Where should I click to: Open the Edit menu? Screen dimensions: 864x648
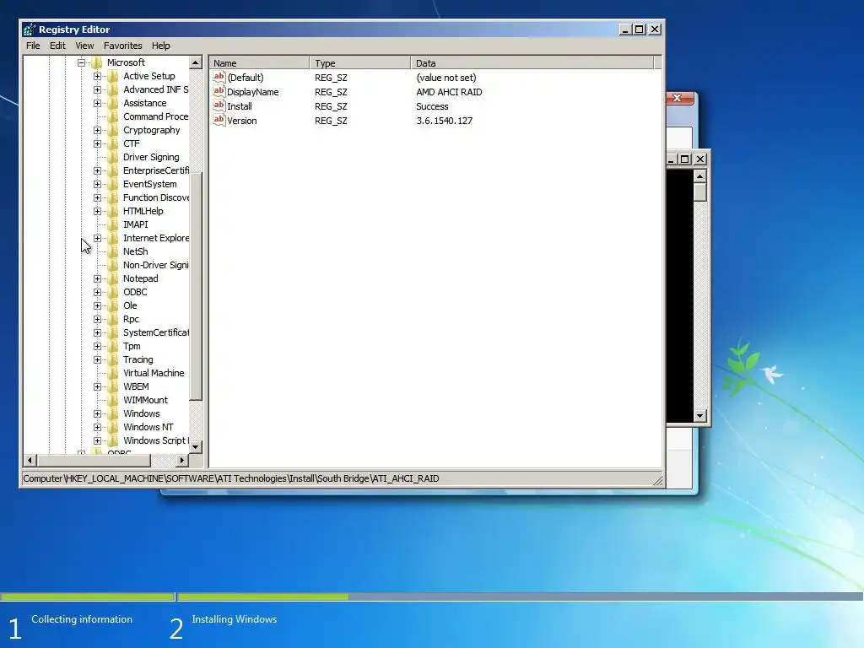(x=57, y=46)
